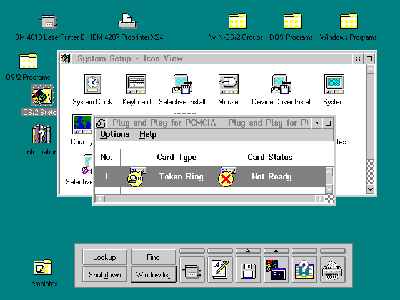Select the System Clock icon
Screen dimensions: 400x300
pyautogui.click(x=92, y=84)
